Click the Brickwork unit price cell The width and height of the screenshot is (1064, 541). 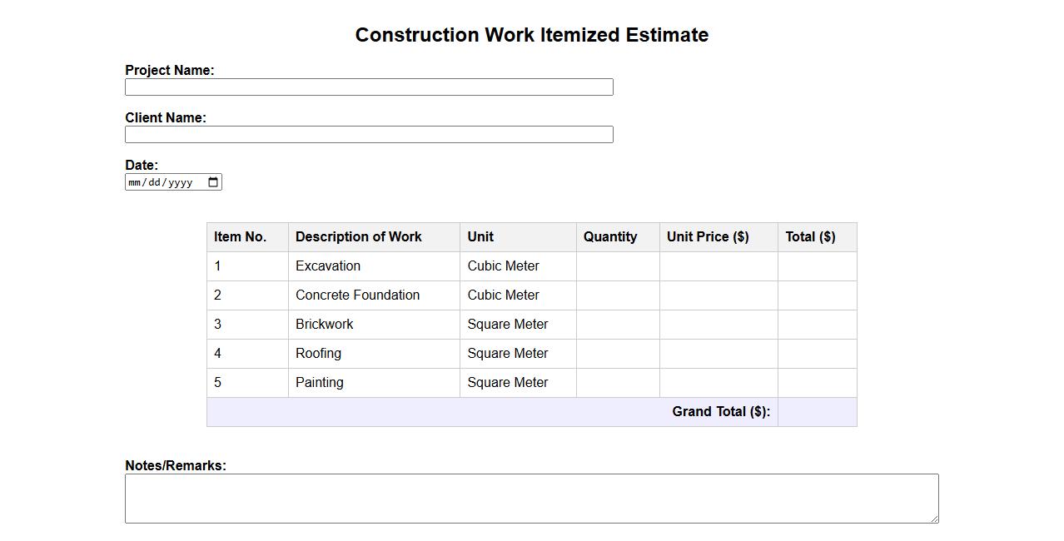[x=718, y=325]
